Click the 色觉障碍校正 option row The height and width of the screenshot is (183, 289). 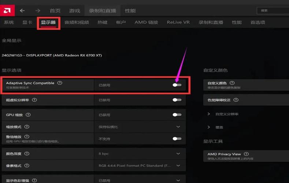point(246,100)
